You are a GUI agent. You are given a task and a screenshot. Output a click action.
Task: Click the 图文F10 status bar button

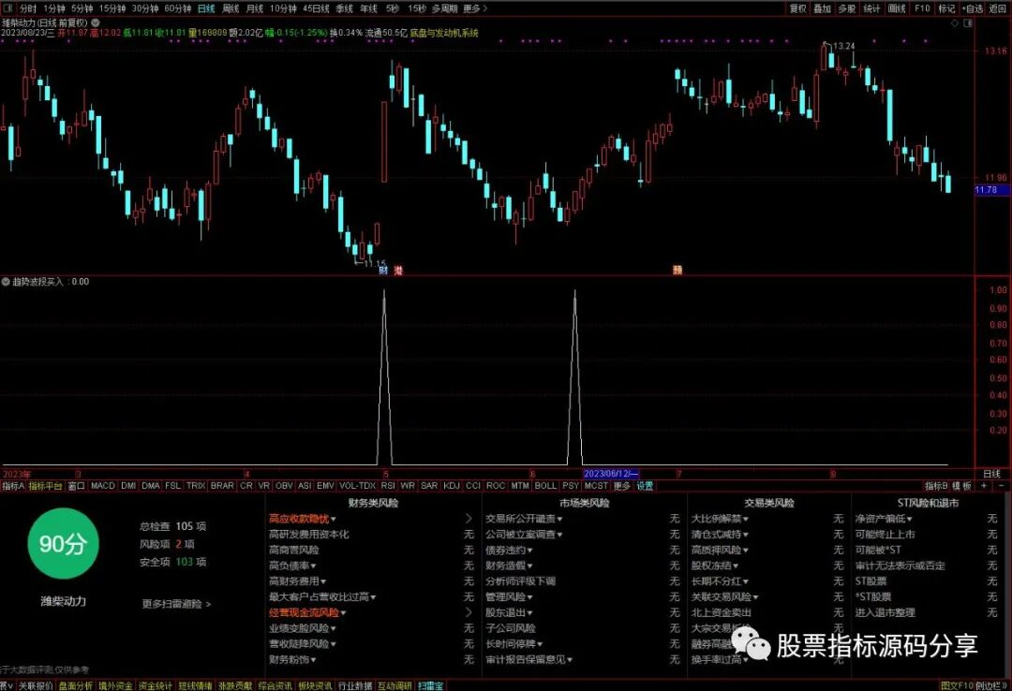[x=957, y=685]
